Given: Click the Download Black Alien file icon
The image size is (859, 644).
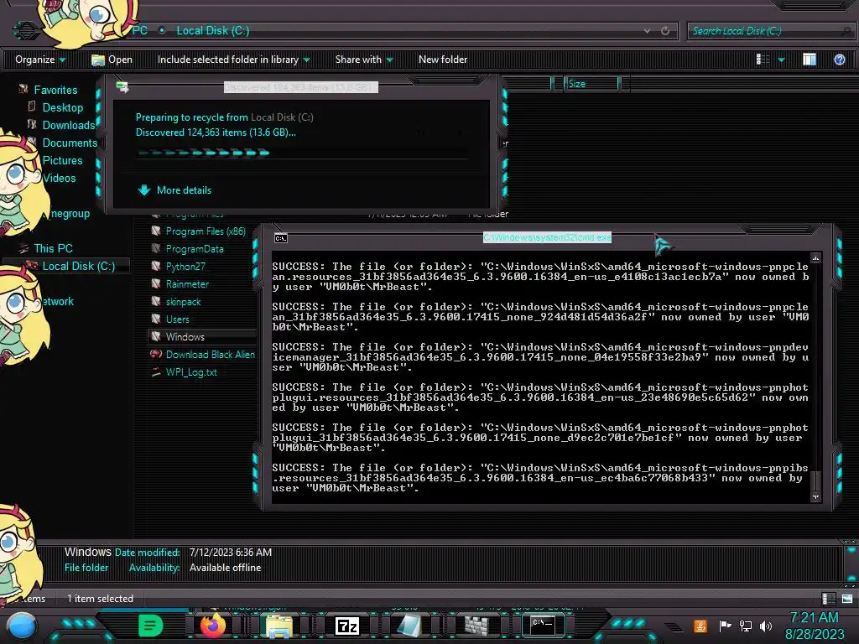Looking at the screenshot, I should point(156,355).
